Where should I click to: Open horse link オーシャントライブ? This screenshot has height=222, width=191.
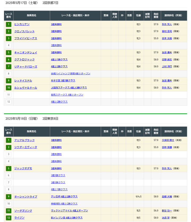(26, 197)
